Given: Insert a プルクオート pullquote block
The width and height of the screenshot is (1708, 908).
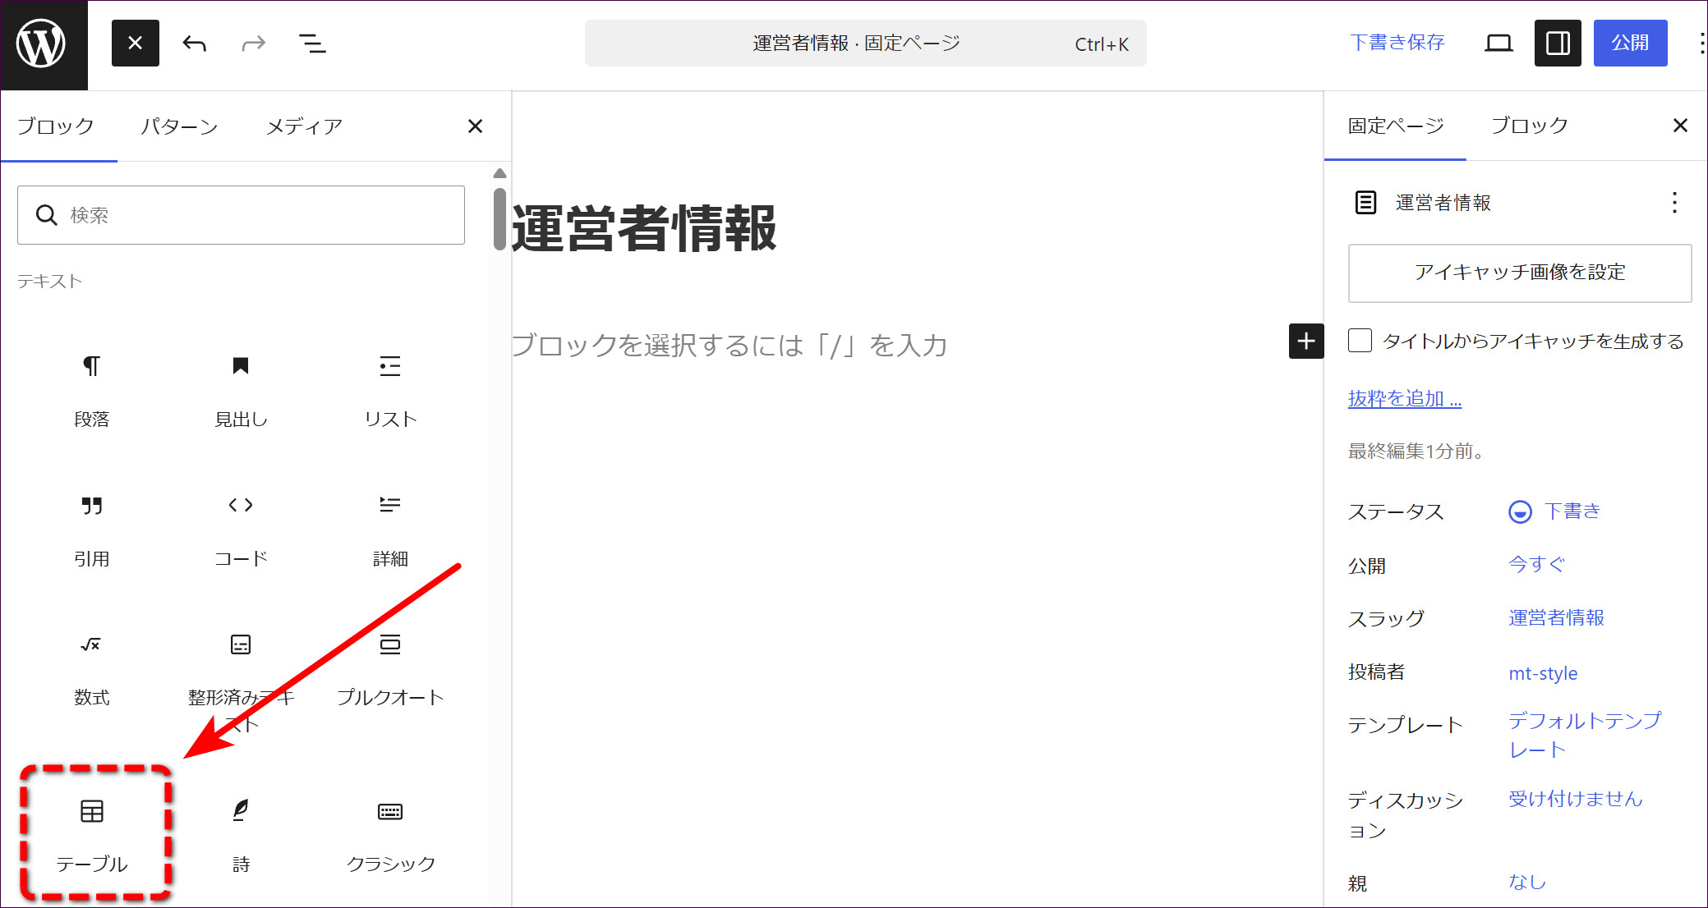Looking at the screenshot, I should (x=390, y=671).
